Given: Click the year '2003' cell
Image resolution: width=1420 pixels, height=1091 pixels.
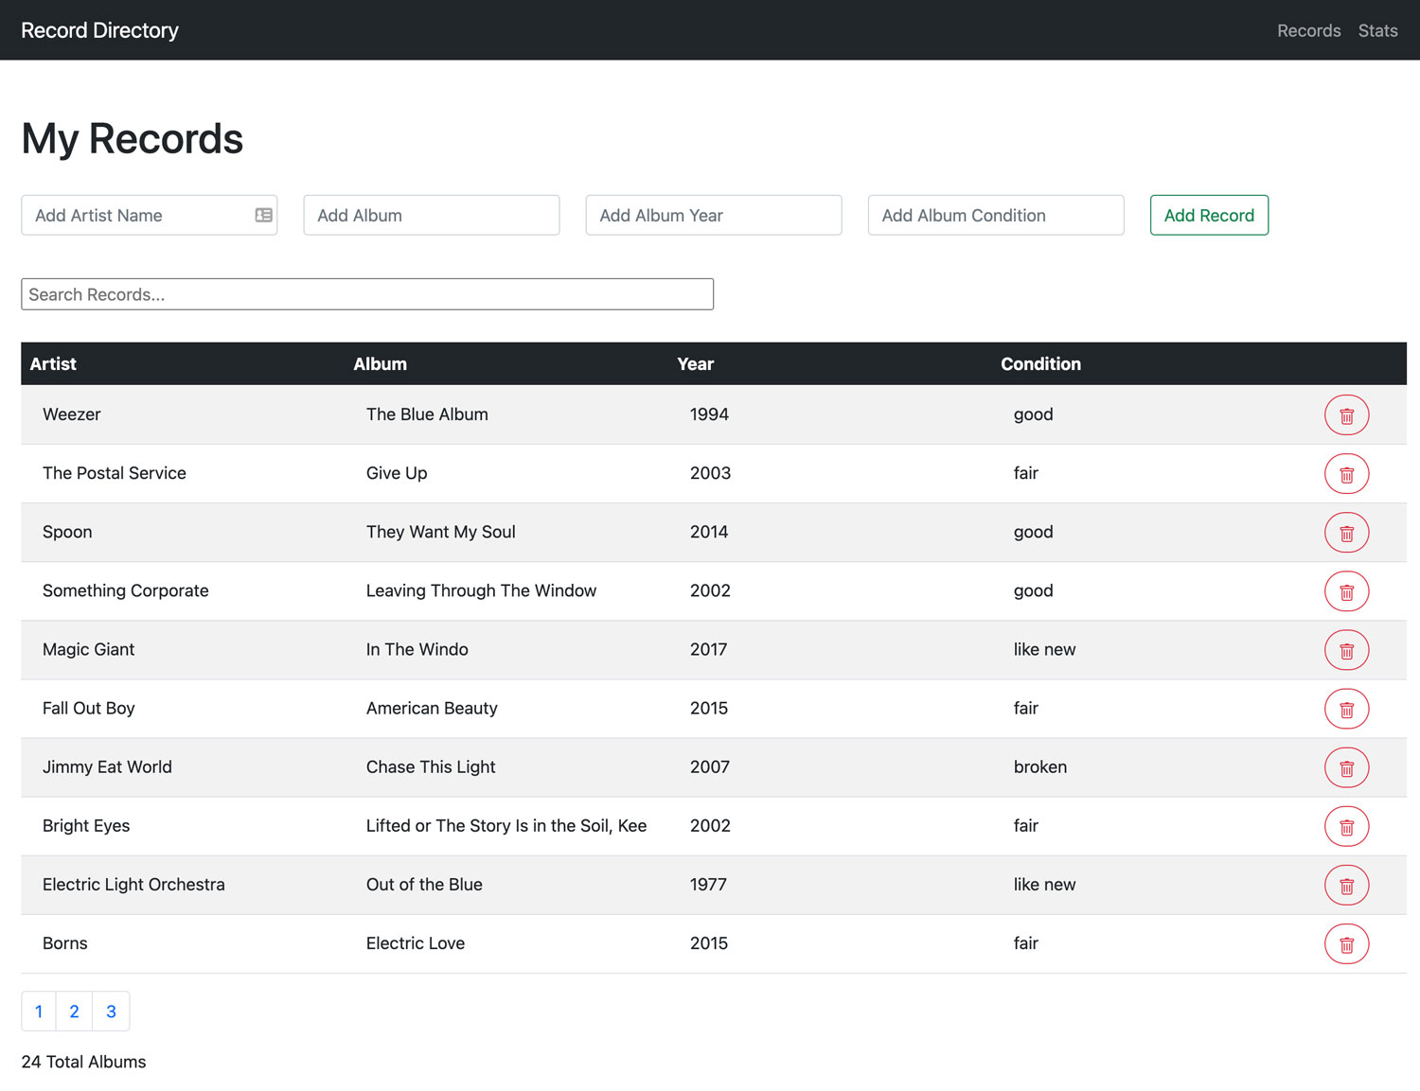Looking at the screenshot, I should [710, 473].
